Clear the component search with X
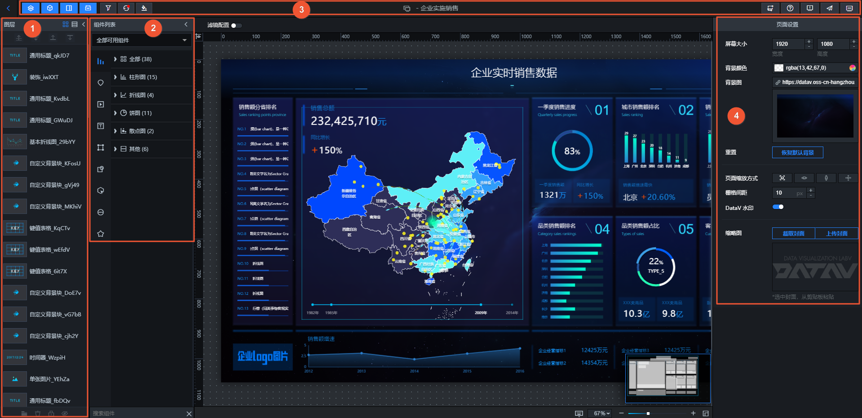Screen dimensions: 862x418 click(189, 414)
